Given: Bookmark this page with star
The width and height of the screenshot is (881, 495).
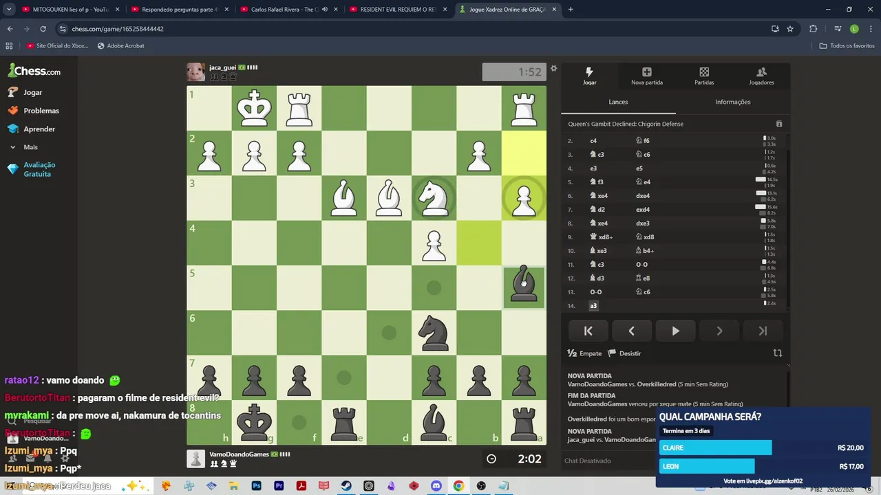Looking at the screenshot, I should (790, 29).
